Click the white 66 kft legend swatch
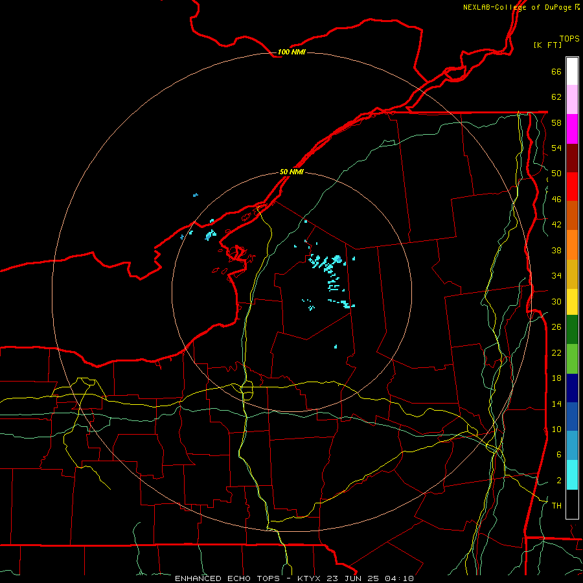The width and height of the screenshot is (583, 583). (x=572, y=71)
